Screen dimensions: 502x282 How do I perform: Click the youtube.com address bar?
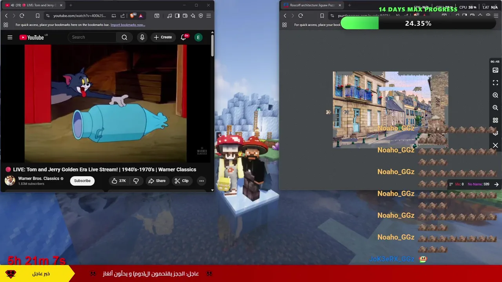coord(80,16)
